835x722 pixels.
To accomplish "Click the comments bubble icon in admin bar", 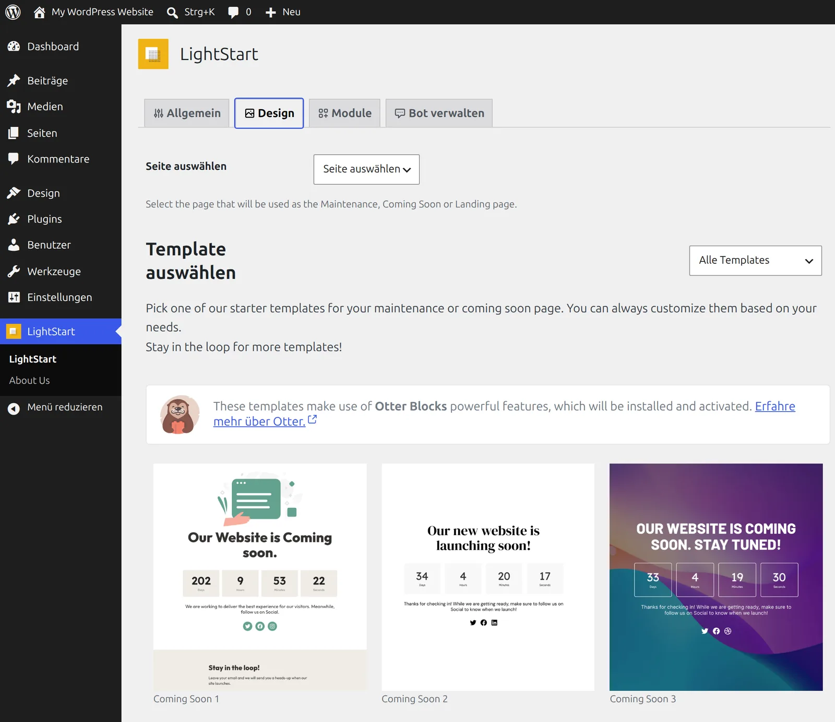I will click(233, 13).
